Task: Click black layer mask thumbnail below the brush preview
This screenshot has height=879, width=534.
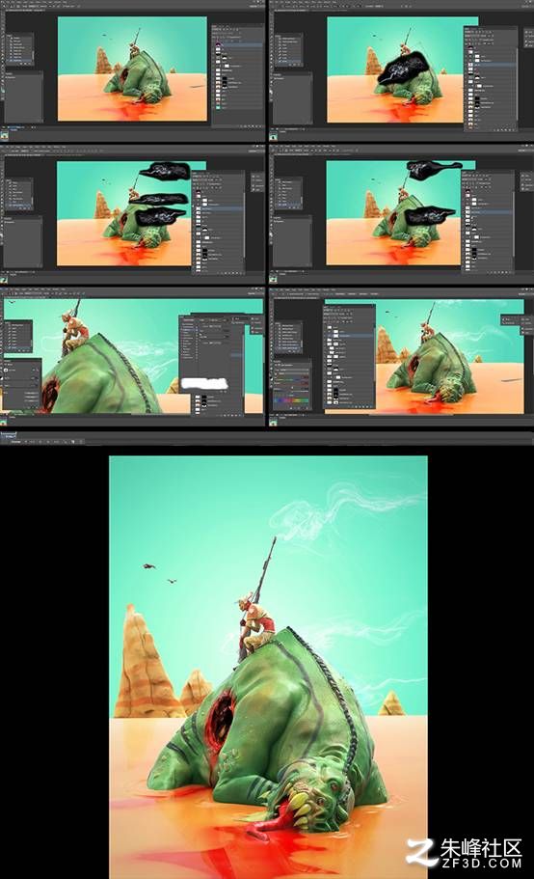Action: [203, 398]
